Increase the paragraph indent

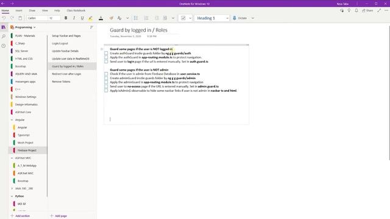(165, 18)
